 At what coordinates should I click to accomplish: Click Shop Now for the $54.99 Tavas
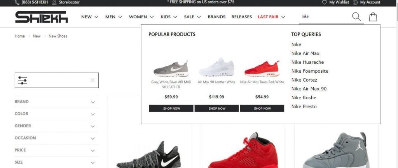click(262, 108)
